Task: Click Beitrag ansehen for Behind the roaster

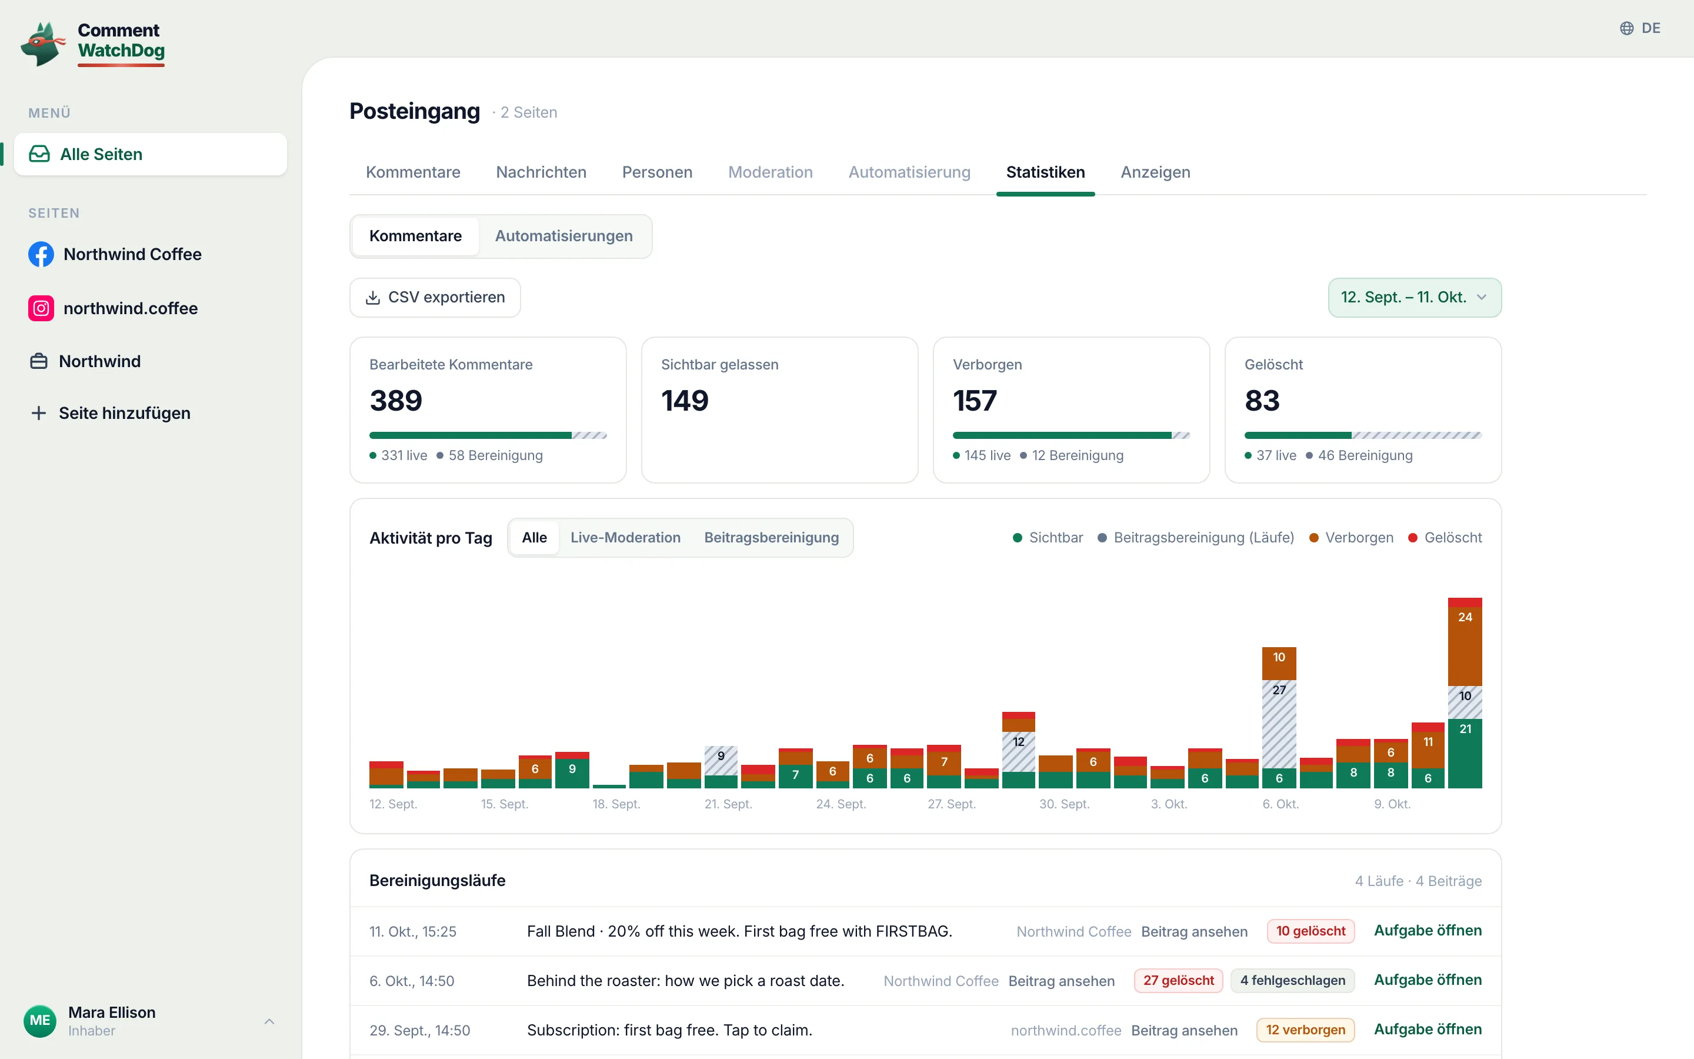Action: [1061, 981]
